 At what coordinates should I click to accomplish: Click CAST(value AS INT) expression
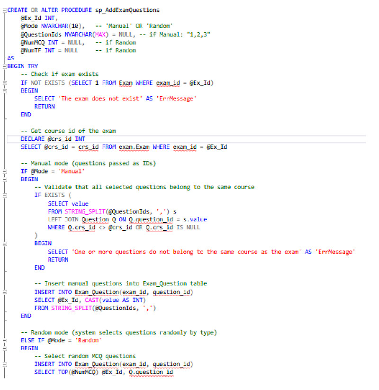(116, 300)
